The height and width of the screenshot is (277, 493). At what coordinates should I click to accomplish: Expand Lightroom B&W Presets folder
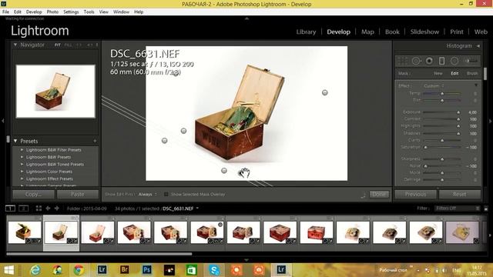point(22,157)
